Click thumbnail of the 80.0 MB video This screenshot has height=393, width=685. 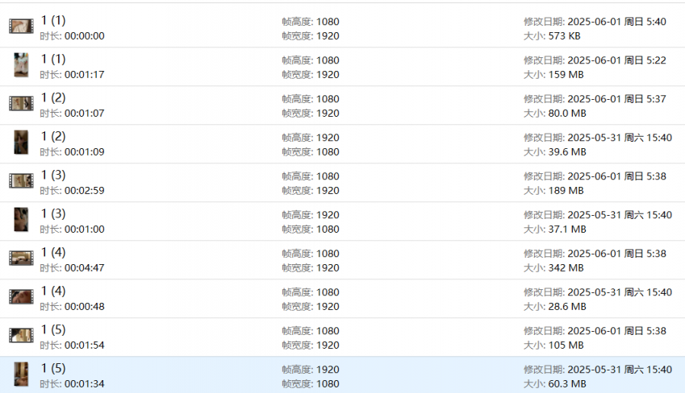coord(21,104)
